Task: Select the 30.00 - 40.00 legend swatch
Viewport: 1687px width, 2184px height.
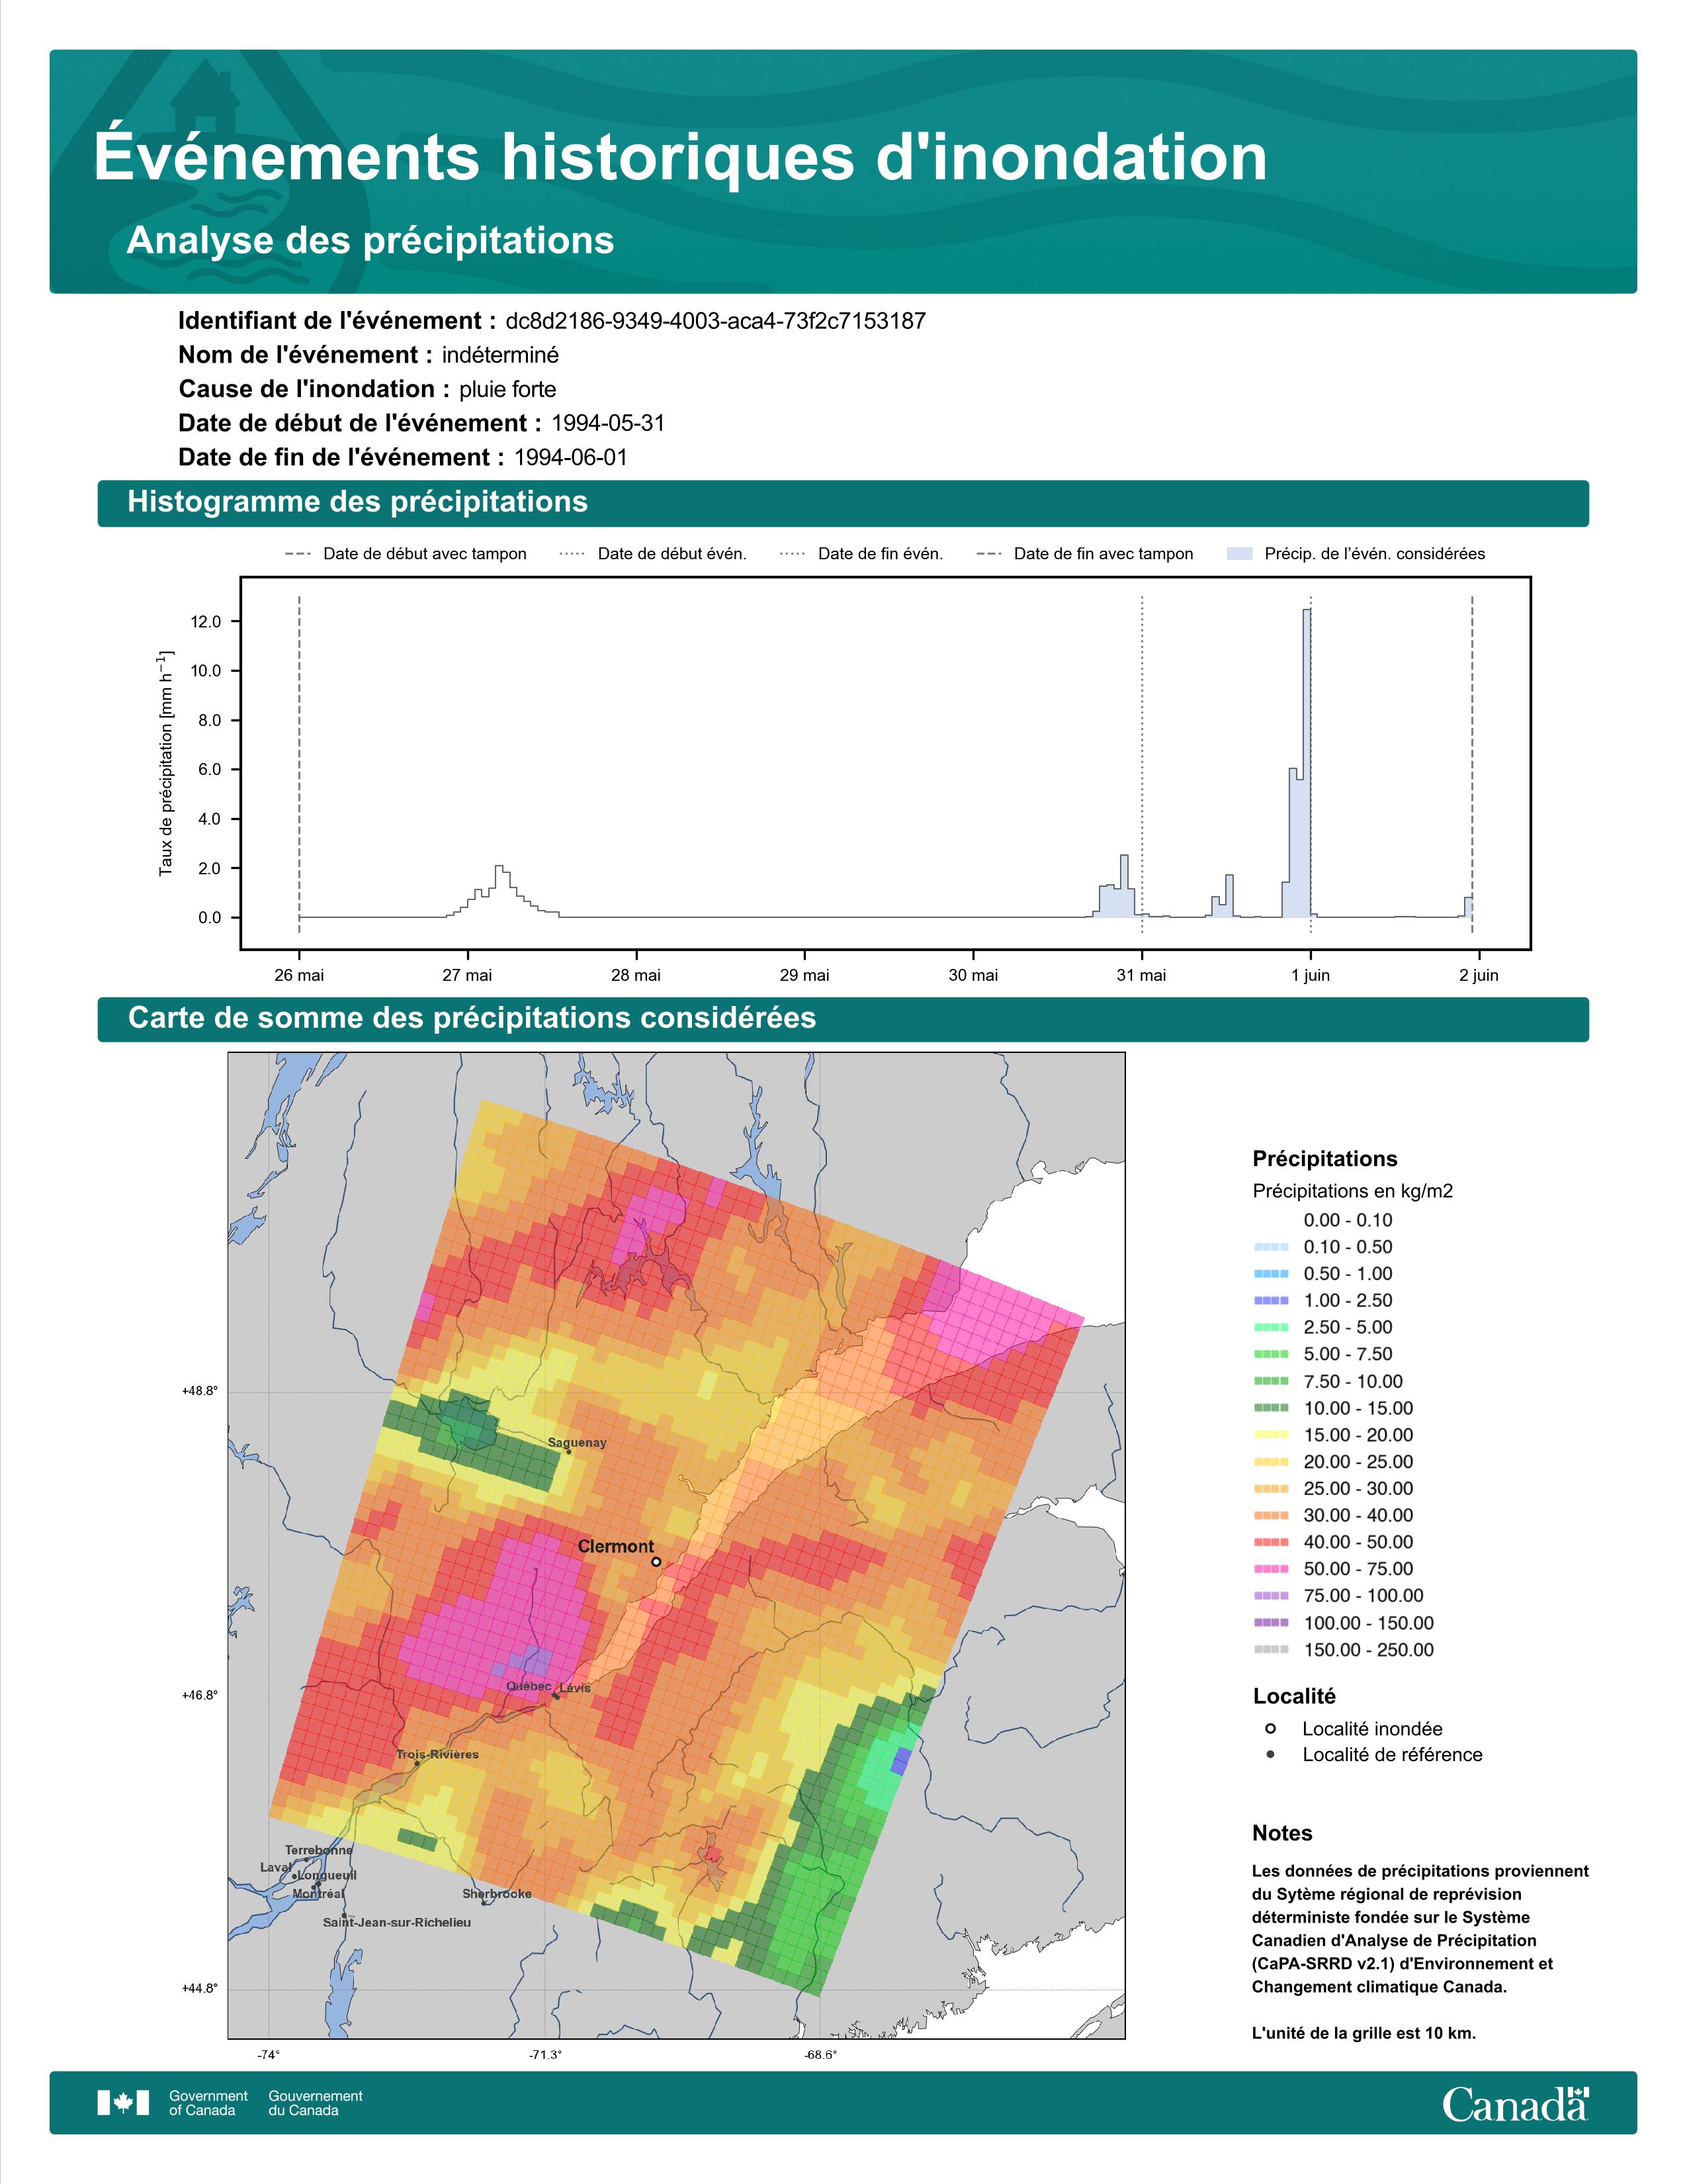Action: click(x=1270, y=1516)
